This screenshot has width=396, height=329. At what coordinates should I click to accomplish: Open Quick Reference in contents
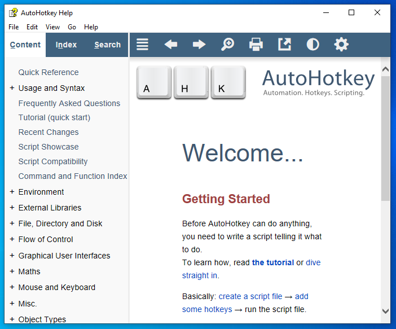49,72
